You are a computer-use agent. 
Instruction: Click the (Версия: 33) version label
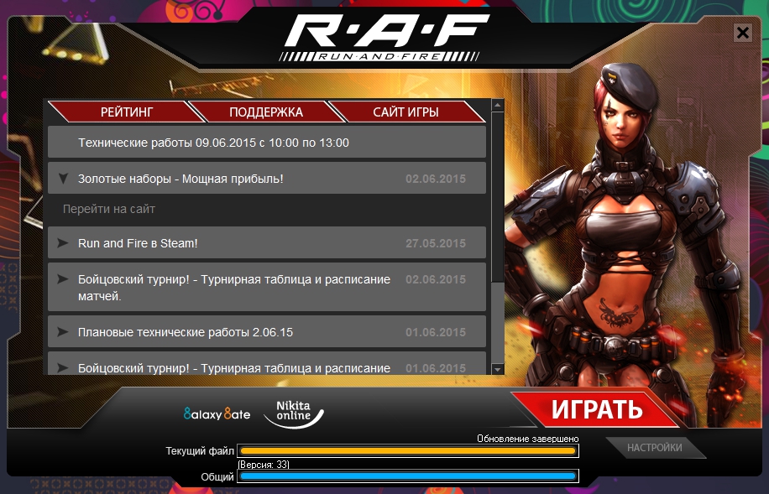(264, 464)
